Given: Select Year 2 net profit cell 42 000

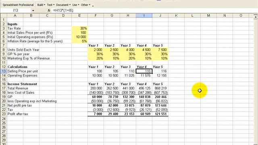Looking at the screenshot, I should pos(112,106).
